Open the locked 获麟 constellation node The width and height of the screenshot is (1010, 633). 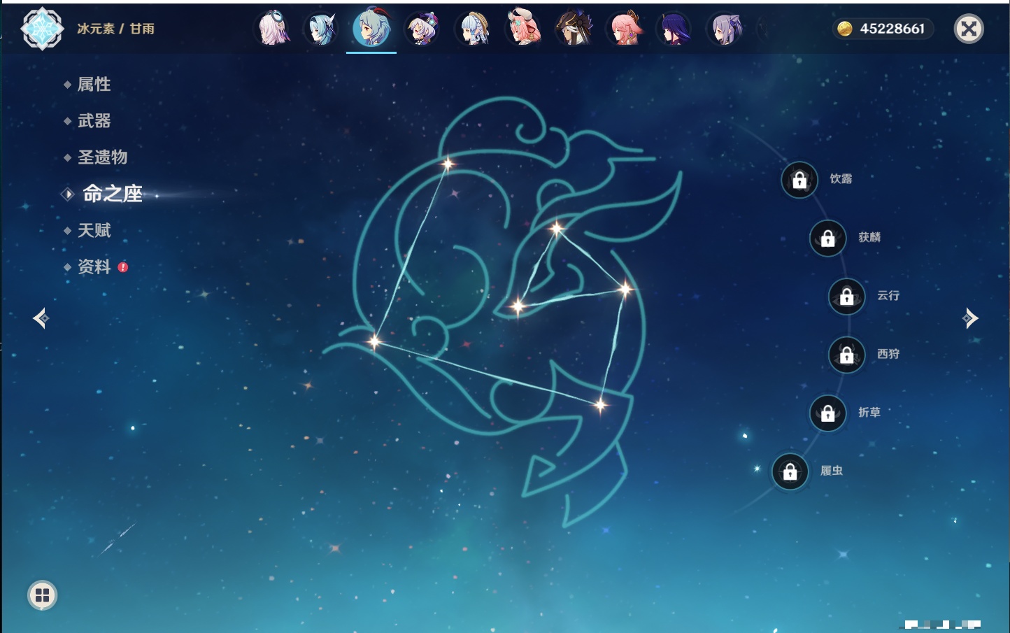(828, 239)
